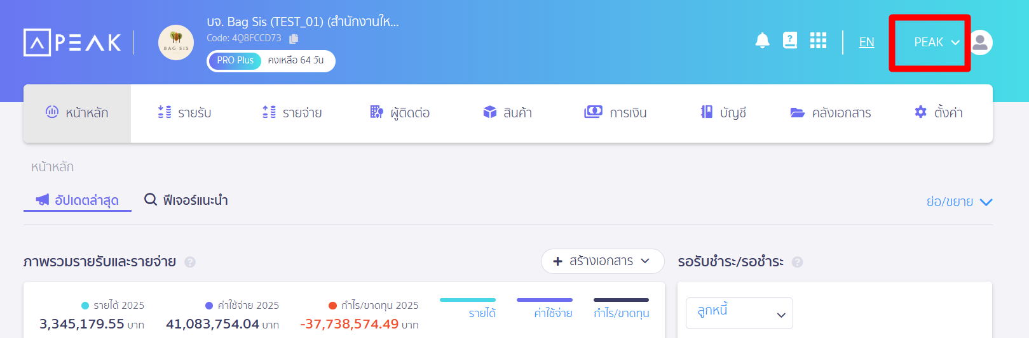Screen dimensions: 1029x338
Task: Open the ผู้ติดต่อ menu
Action: click(x=400, y=113)
